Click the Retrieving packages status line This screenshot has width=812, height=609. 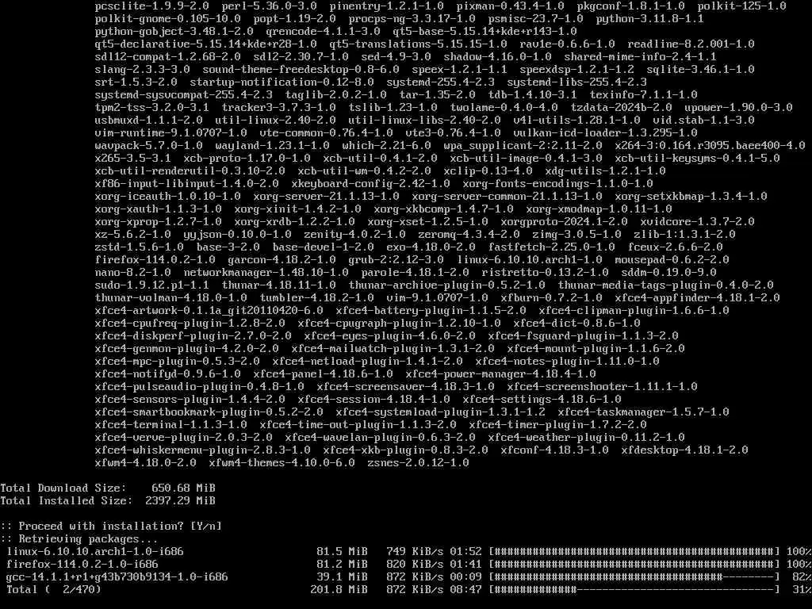coord(79,538)
